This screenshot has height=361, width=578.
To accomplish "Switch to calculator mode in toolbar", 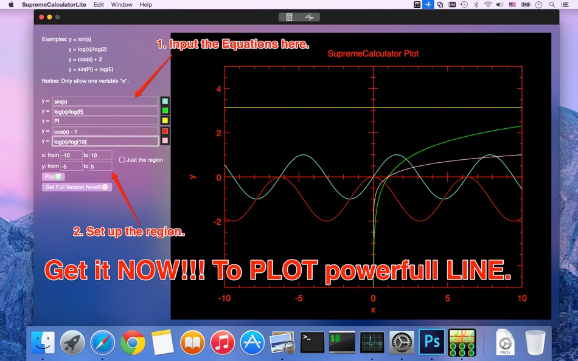I will coord(289,17).
